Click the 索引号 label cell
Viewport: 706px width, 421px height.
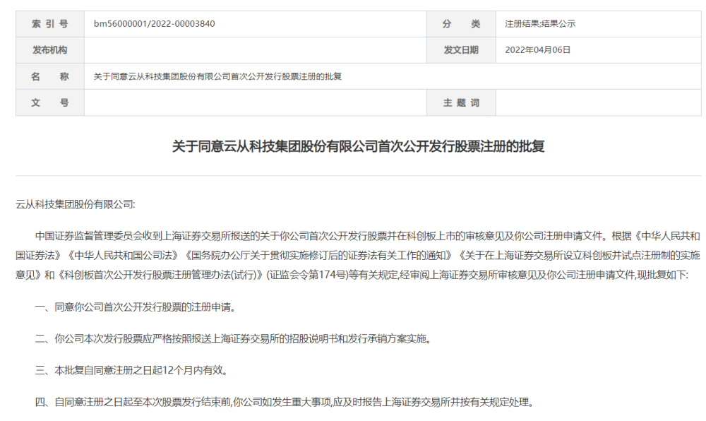click(x=50, y=24)
